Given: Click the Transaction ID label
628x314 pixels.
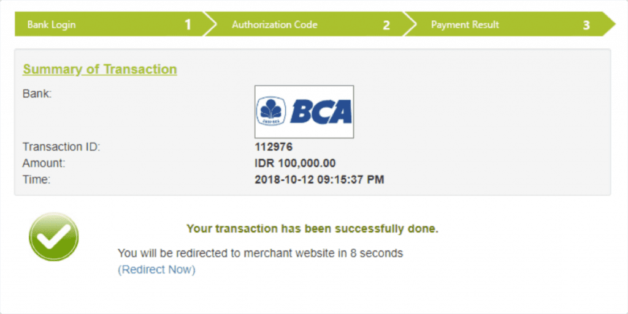Looking at the screenshot, I should 61,147.
